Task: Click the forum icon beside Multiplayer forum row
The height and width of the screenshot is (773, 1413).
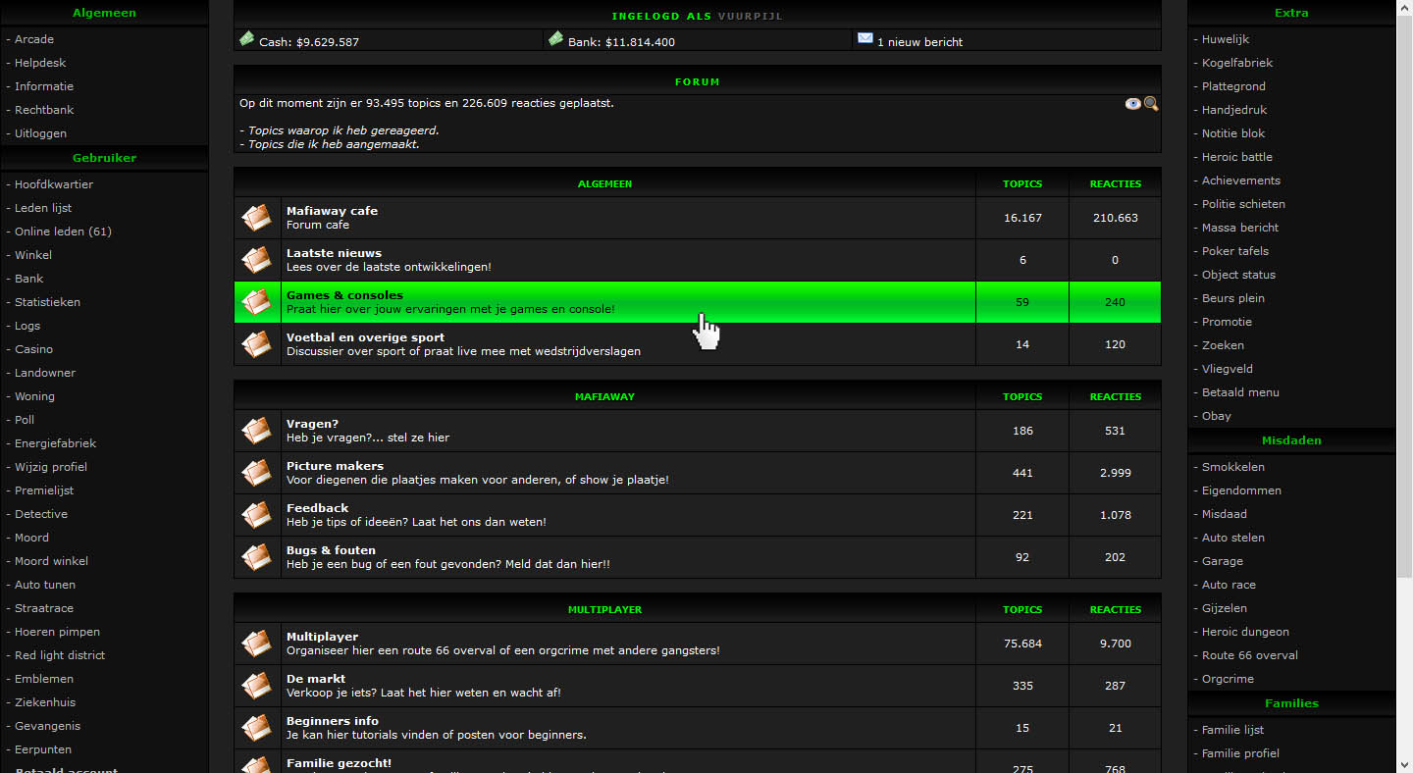Action: [257, 644]
